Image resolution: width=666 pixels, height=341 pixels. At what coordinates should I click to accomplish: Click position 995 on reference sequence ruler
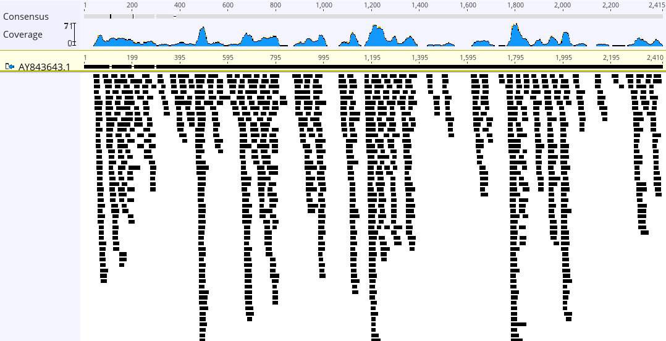coord(323,57)
